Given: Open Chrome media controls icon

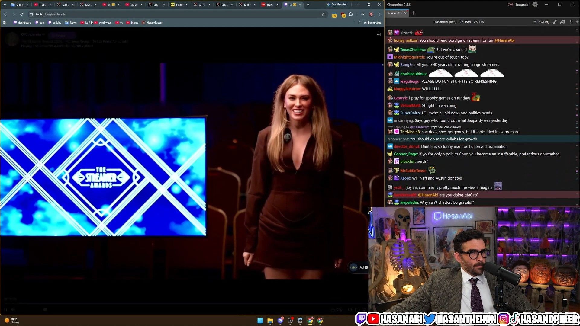Looking at the screenshot, I should (x=363, y=14).
